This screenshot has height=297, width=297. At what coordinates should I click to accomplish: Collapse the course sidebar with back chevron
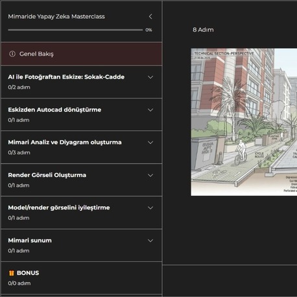[150, 16]
